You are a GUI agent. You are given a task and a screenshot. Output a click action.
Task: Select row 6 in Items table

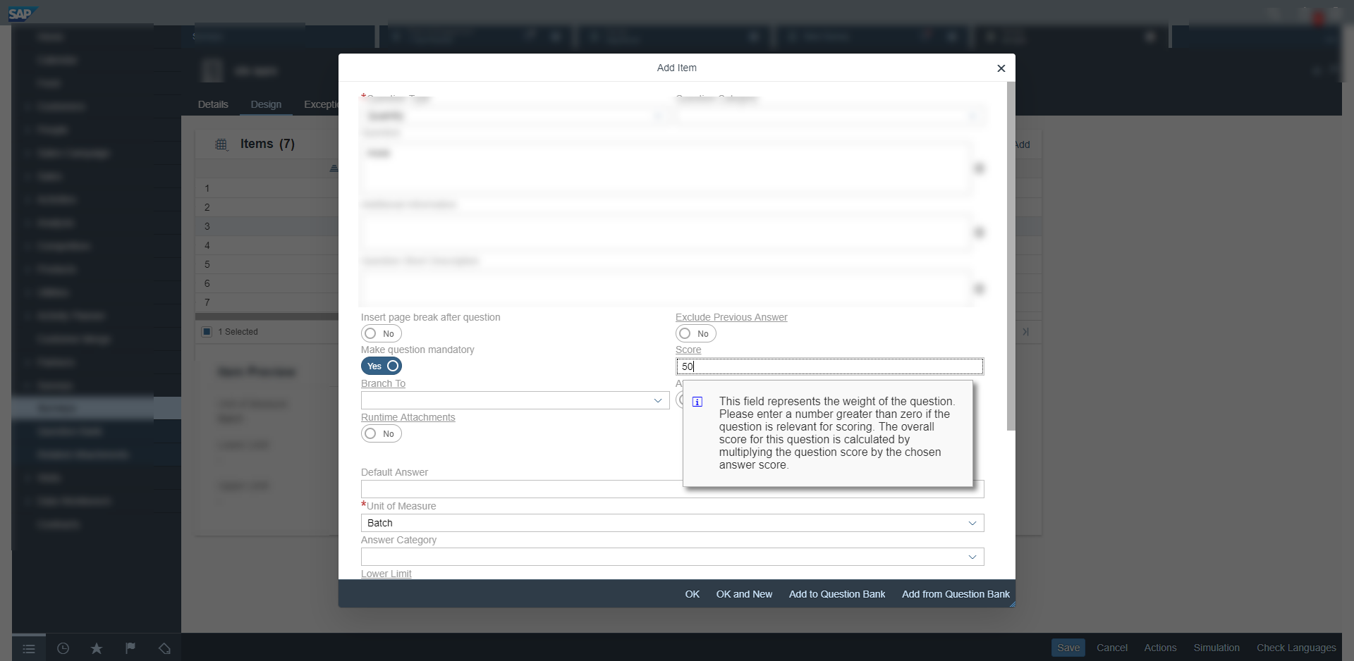pyautogui.click(x=267, y=283)
